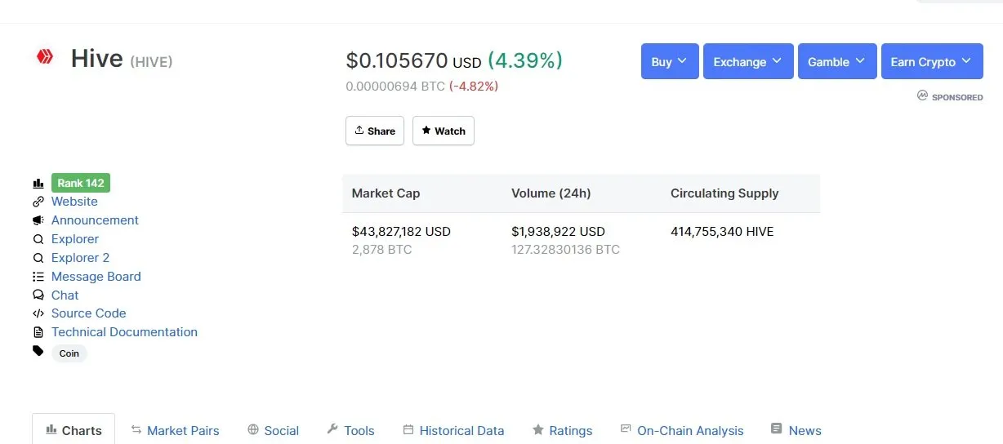Click the Hive coin name heading
This screenshot has width=1003, height=444.
[x=97, y=58]
